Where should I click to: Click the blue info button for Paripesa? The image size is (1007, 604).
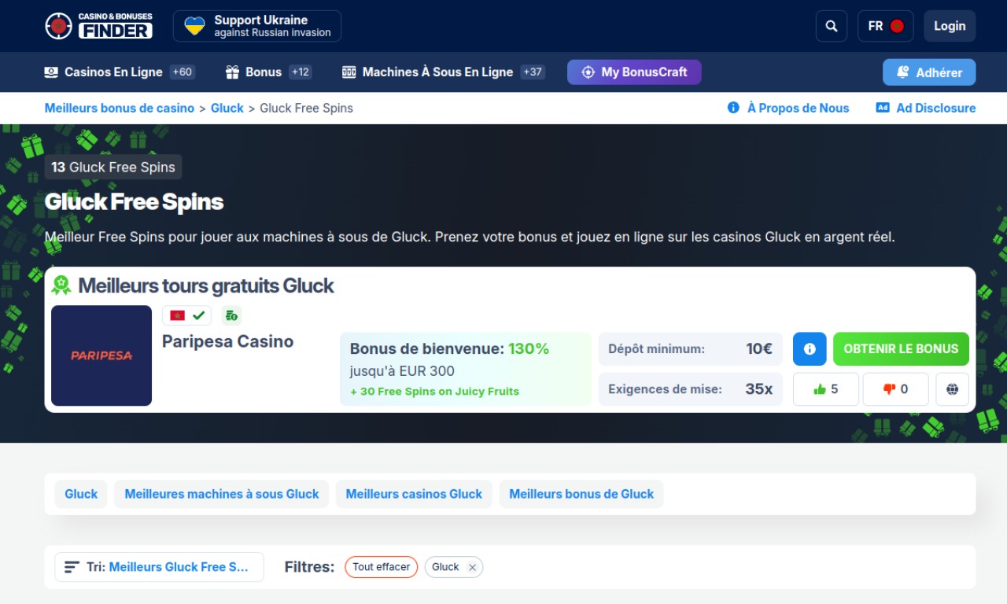[810, 348]
